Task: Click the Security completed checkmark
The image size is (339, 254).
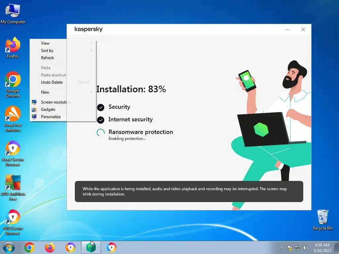Action: point(101,107)
